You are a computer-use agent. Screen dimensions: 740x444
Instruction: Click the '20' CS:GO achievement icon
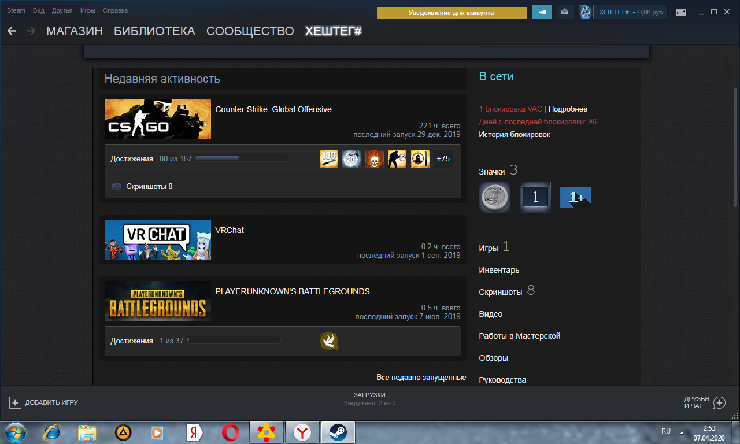pos(351,159)
